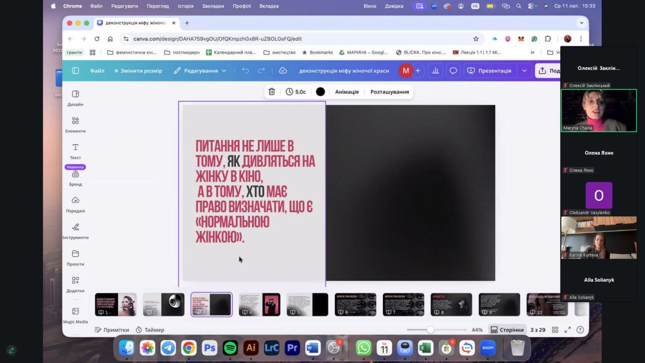This screenshot has width=645, height=363.
Task: Open the Закладки menu in macOS menu bar
Action: [213, 6]
